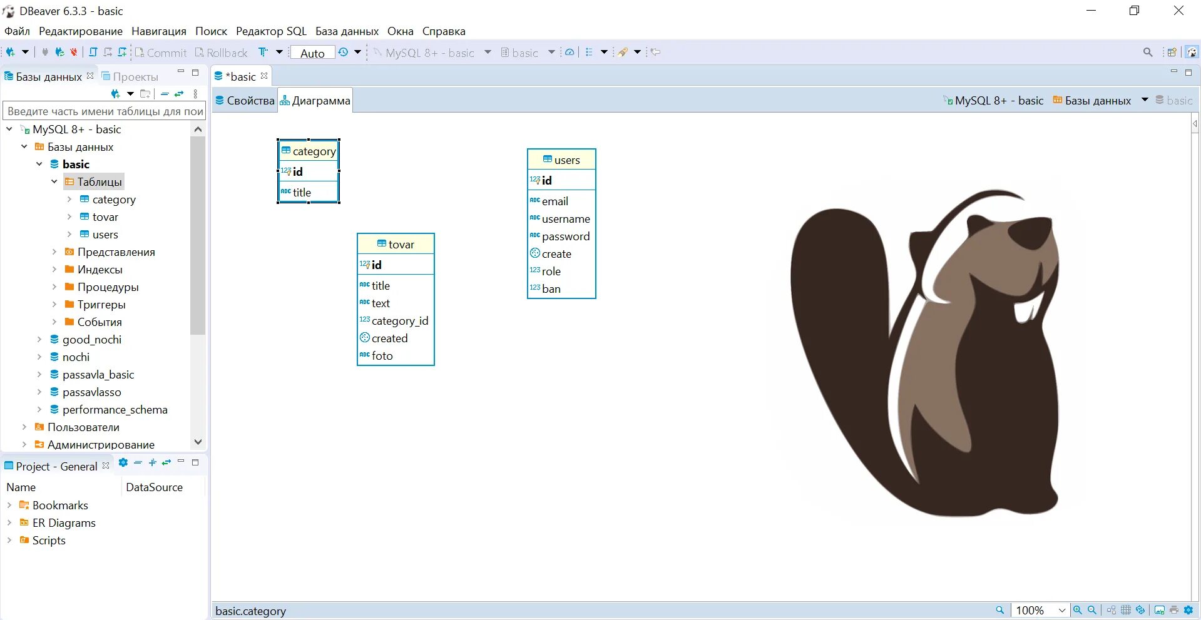Create new connection from the navigator panel toolbar
The height and width of the screenshot is (620, 1201).
[116, 94]
